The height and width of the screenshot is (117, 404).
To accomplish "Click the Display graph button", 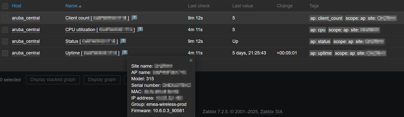I will 102,80.
